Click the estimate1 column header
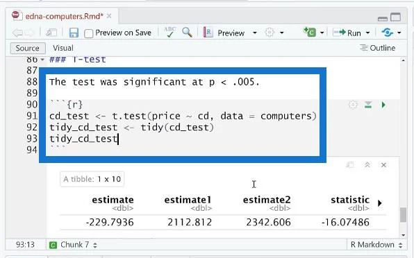This screenshot has height=258, width=414. (188, 200)
